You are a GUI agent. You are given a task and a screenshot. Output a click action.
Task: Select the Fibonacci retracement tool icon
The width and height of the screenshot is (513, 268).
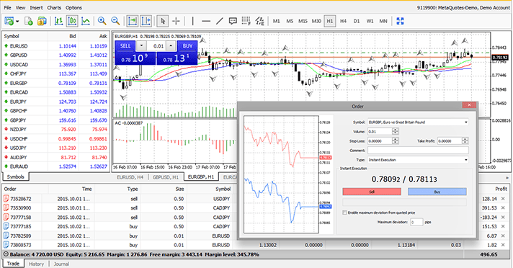click(246, 22)
